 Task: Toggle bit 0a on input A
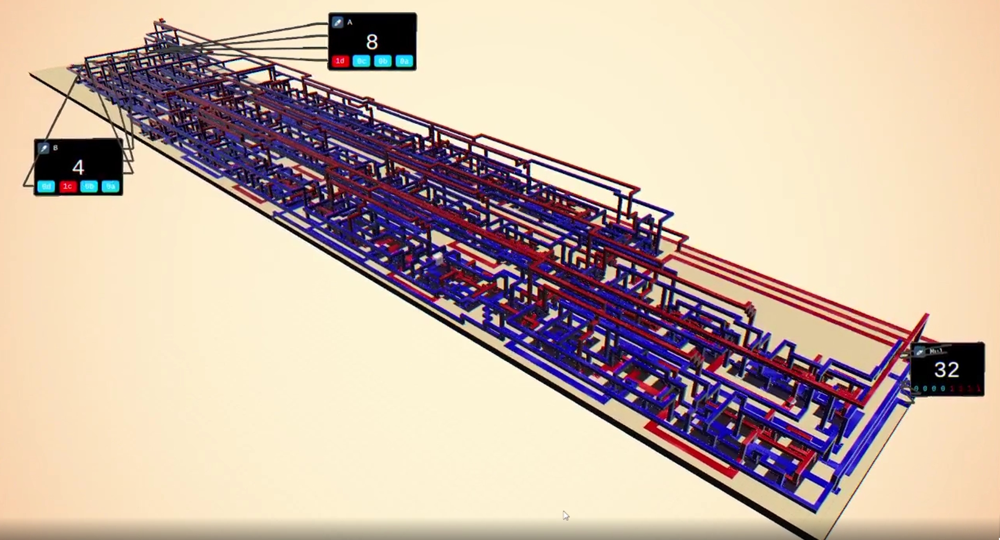(404, 61)
